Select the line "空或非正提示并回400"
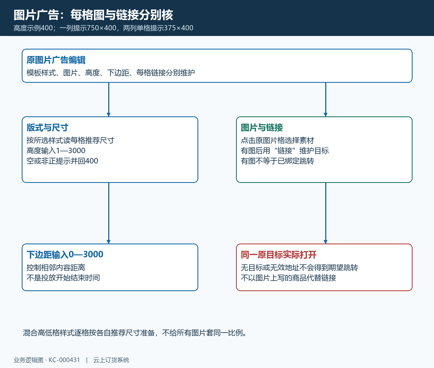Viewport: 434px width, 368px height. [x=62, y=161]
